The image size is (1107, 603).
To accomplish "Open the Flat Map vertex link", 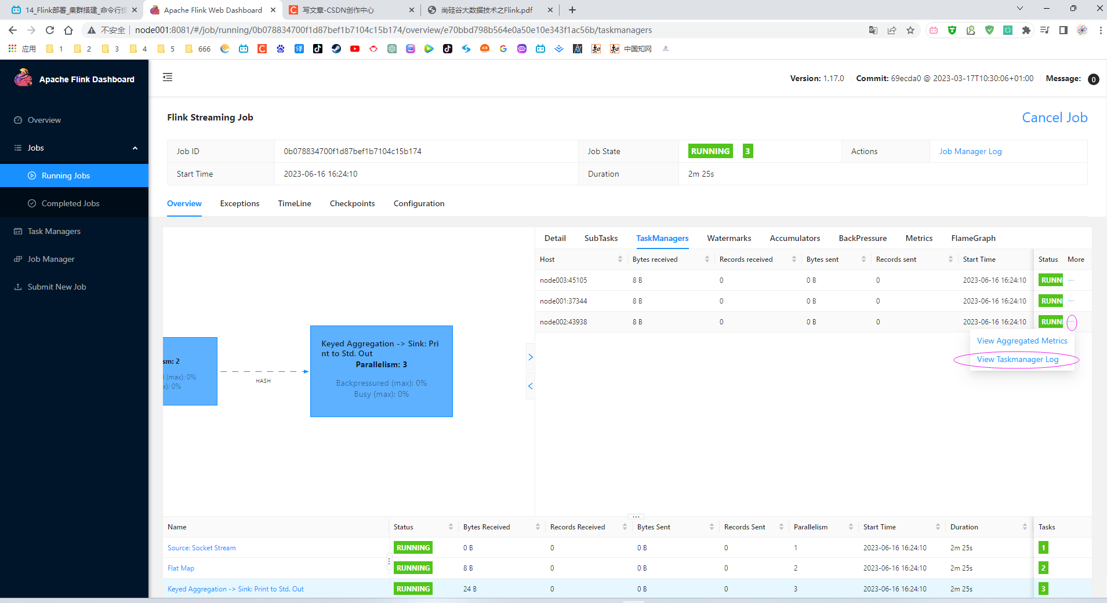I will tap(181, 568).
